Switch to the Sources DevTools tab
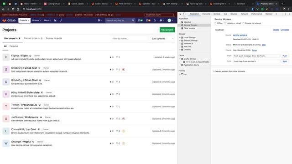 pos(234,14)
